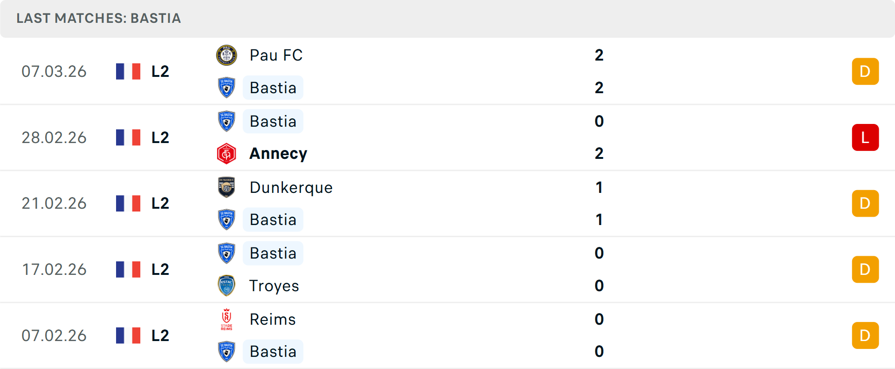895x369 pixels.
Task: Click the Stade Reims club crest
Action: pyautogui.click(x=227, y=320)
